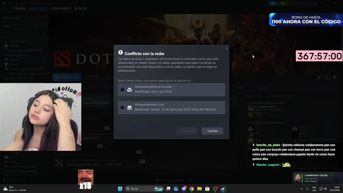Select Depths Of Horror: Mushroom Day in list
Viewport: 343px width, 193px height.
coord(27,73)
